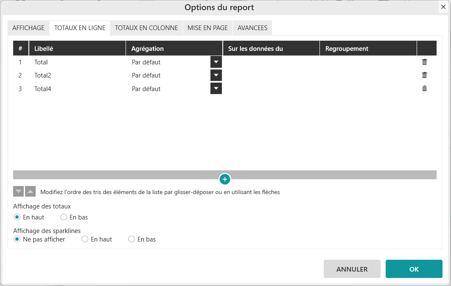Image resolution: width=451 pixels, height=286 pixels.
Task: Switch to the AFFICHAGE tab
Action: [x=28, y=28]
